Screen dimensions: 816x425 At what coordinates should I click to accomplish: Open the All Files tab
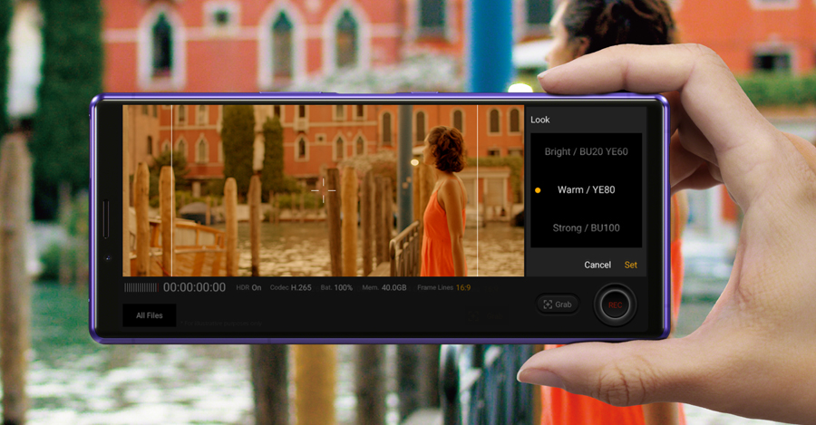150,315
